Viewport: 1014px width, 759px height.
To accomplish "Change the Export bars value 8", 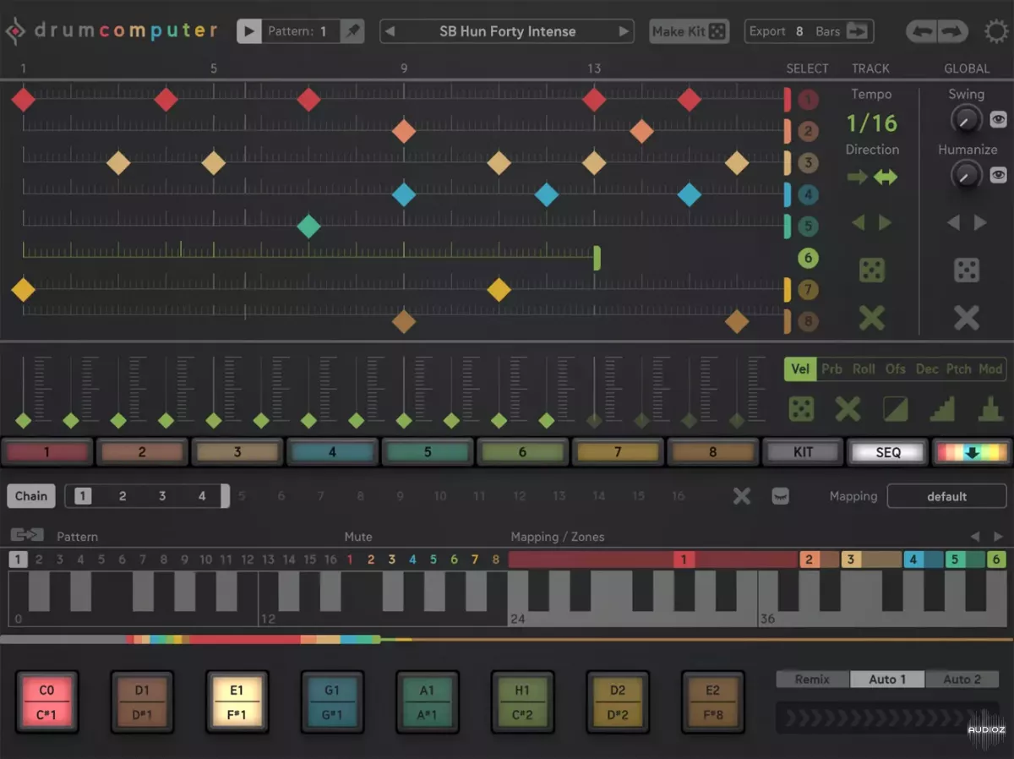I will pos(799,31).
